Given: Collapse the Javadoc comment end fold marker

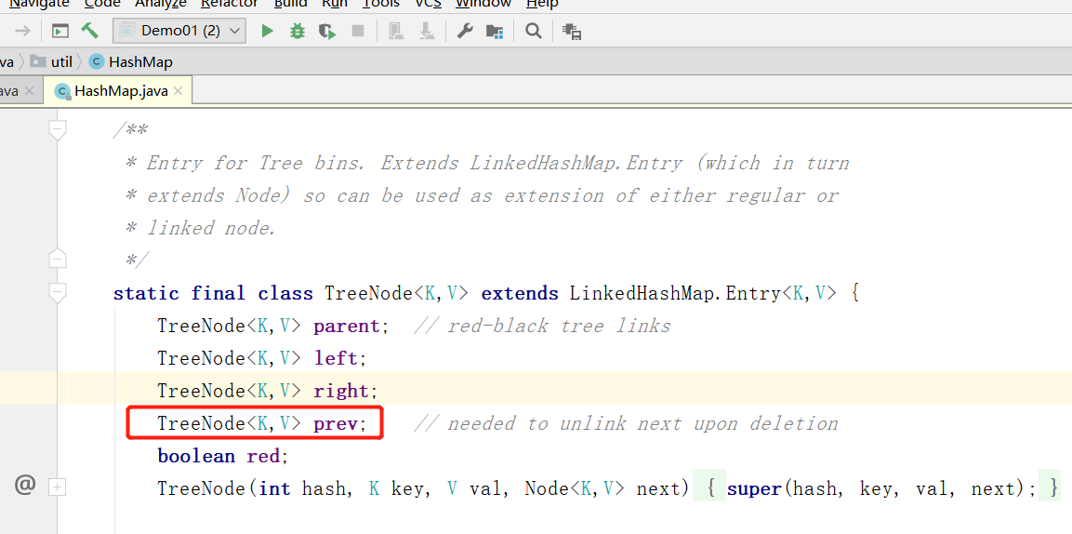Looking at the screenshot, I should click(59, 260).
